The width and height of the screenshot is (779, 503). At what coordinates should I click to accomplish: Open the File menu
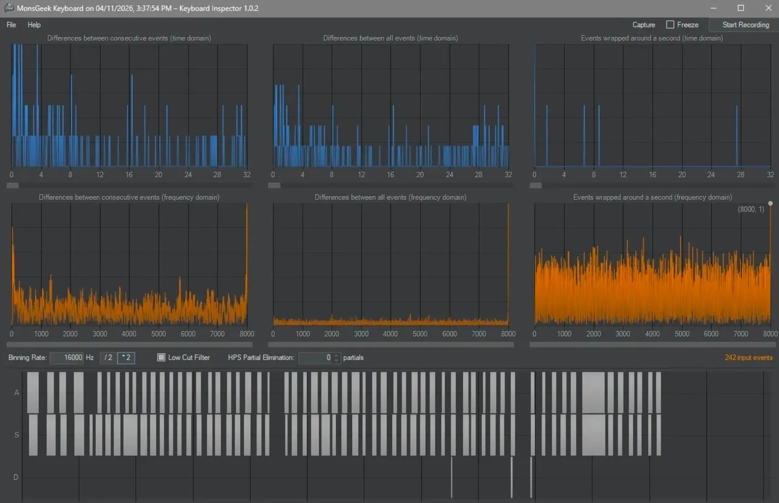(11, 25)
